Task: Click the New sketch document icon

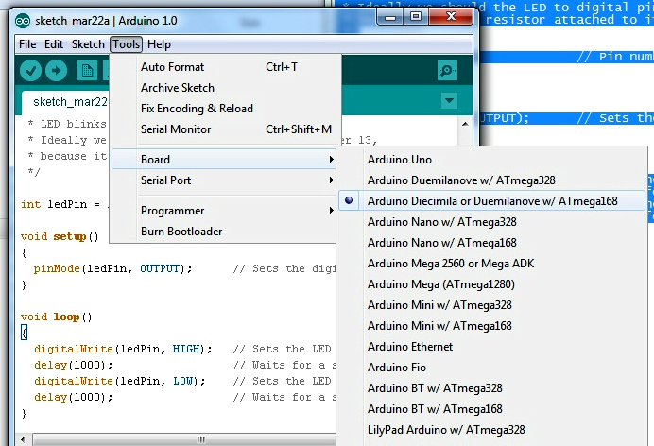Action: point(87,71)
